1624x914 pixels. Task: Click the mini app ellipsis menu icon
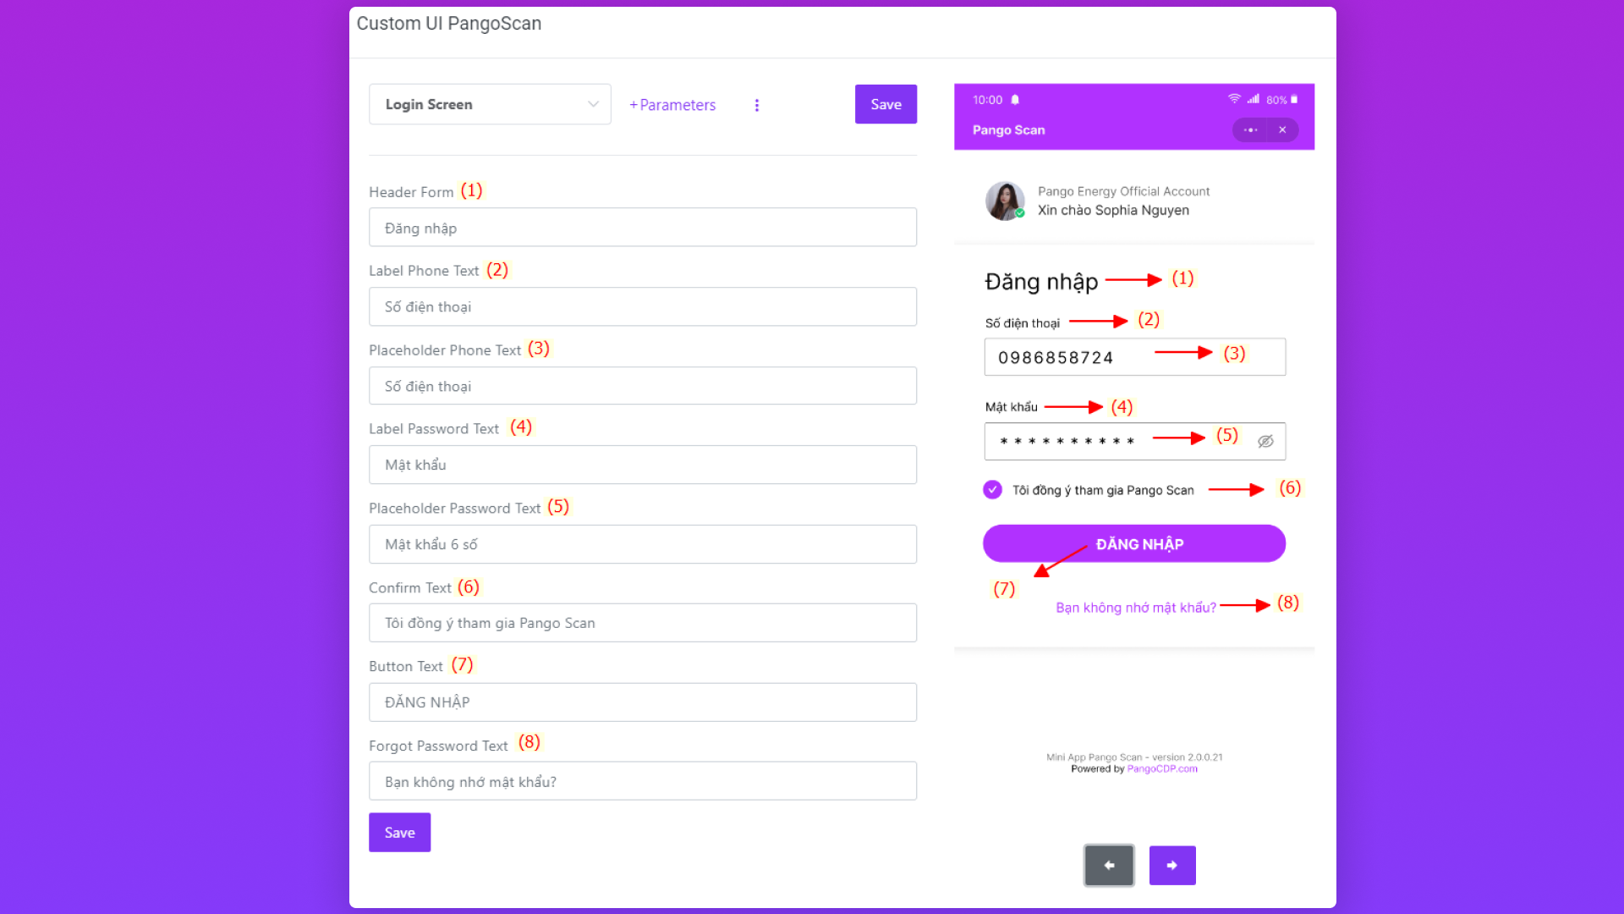coord(1250,130)
